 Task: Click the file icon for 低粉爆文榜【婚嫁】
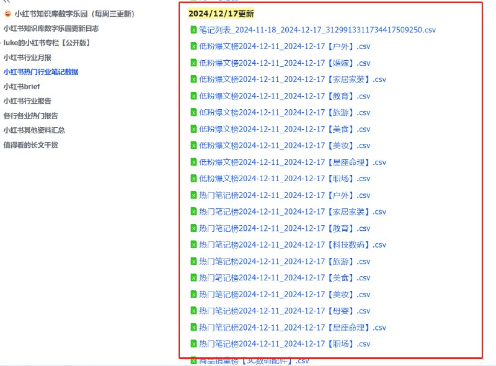coord(193,63)
